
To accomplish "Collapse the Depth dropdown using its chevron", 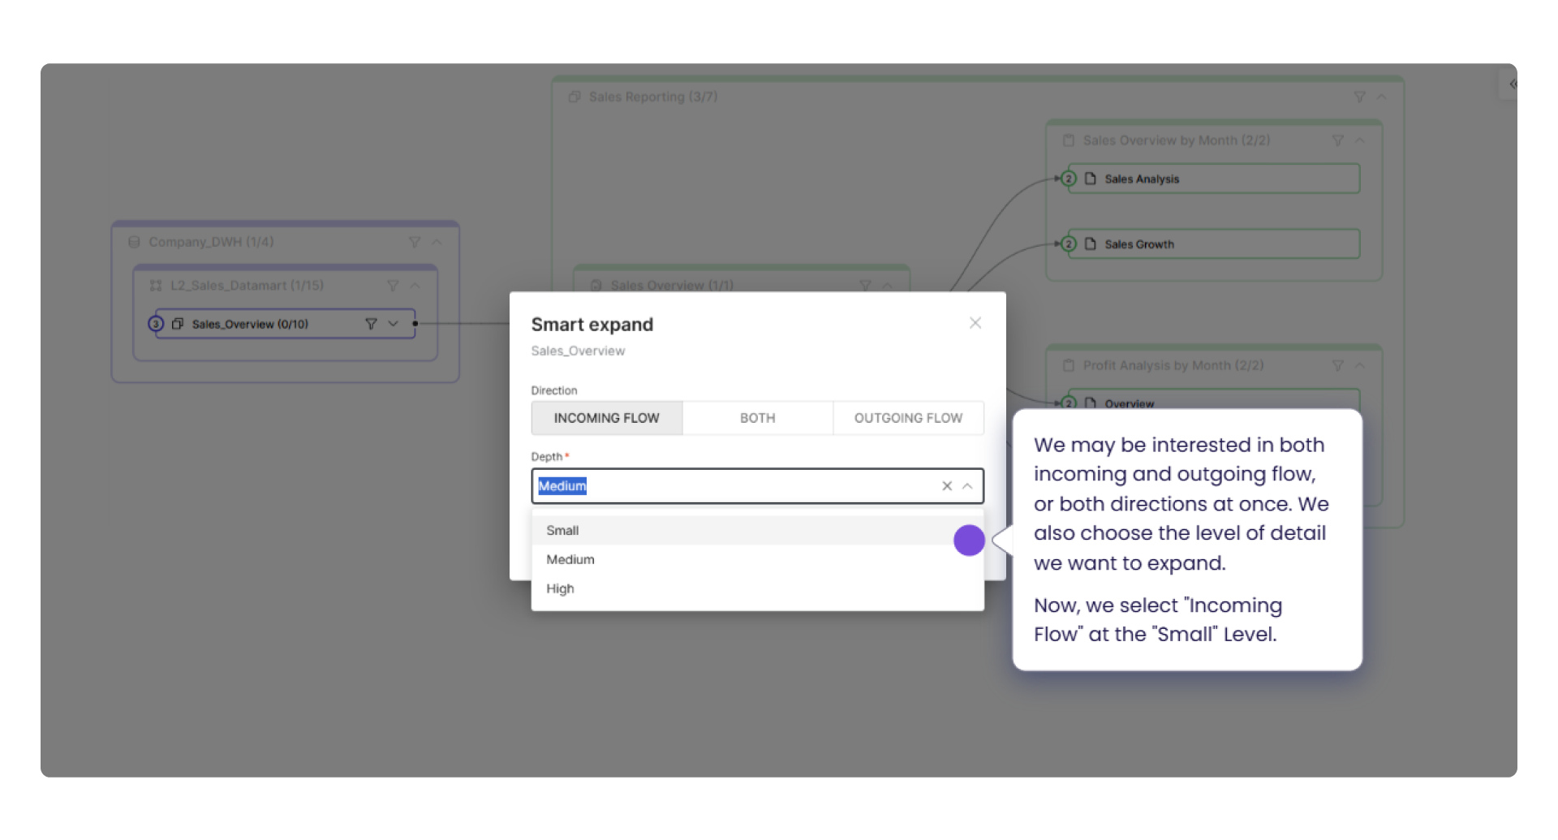I will pyautogui.click(x=967, y=486).
